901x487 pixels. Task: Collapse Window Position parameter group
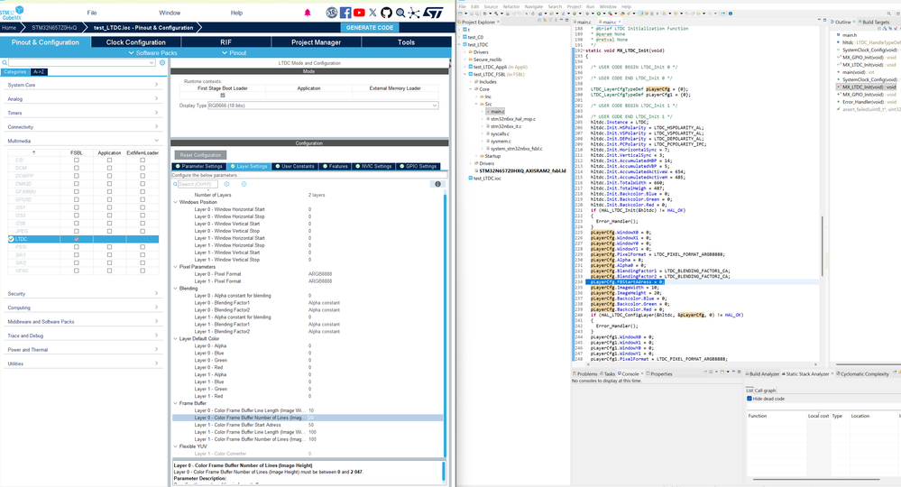pos(176,202)
